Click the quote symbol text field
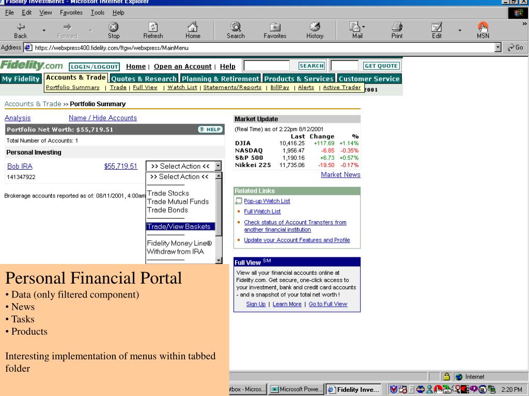The height and width of the screenshot is (396, 529). (344, 65)
